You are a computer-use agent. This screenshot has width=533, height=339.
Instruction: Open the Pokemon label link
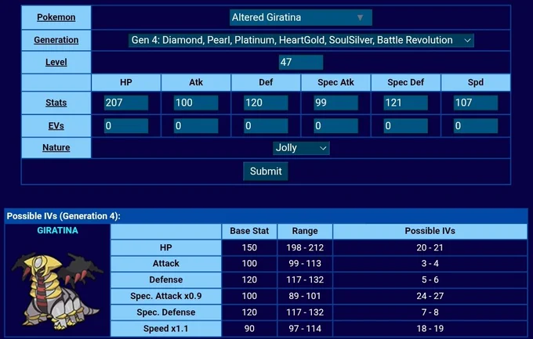[56, 17]
